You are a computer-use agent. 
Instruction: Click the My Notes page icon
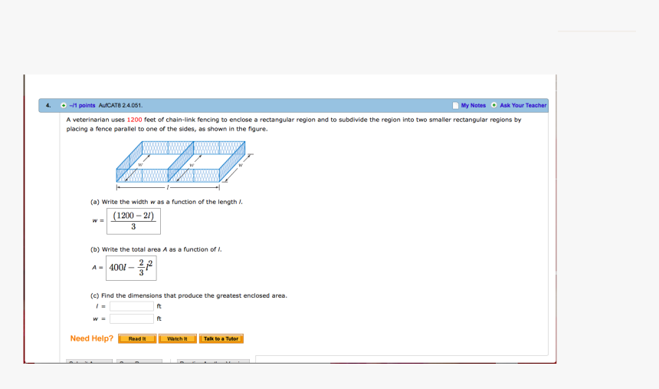[456, 105]
